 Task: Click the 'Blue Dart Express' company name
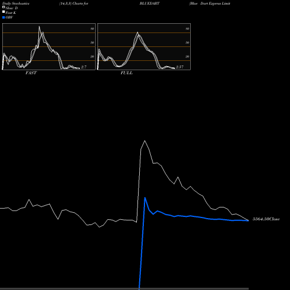point(205,3)
